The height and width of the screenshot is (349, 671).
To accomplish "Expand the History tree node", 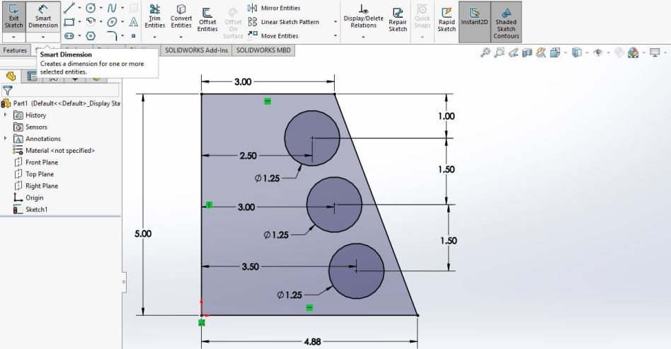I will point(6,115).
